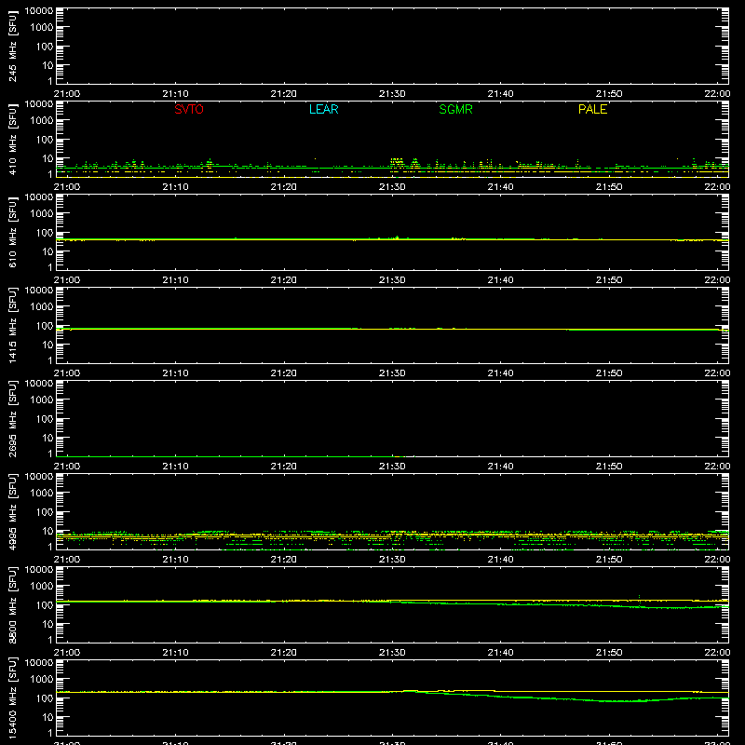Click 21:40 tick under the 410 MHz panel
Viewport: 745px width, 745px height.
point(500,187)
